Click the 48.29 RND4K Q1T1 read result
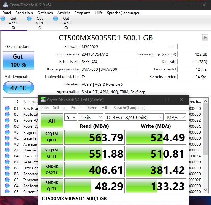The width and height of the screenshot is (211, 205). 95,186
